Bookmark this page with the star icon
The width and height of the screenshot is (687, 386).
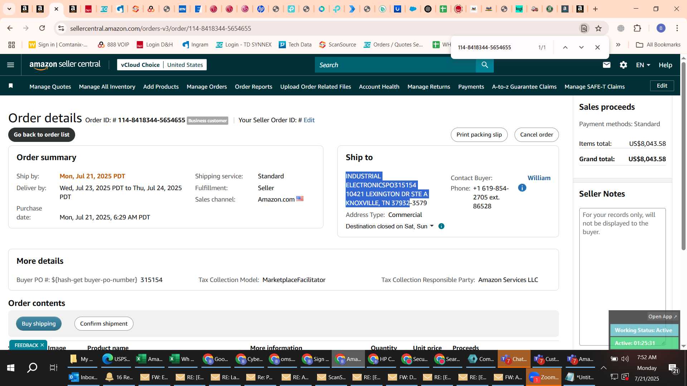[x=599, y=28]
